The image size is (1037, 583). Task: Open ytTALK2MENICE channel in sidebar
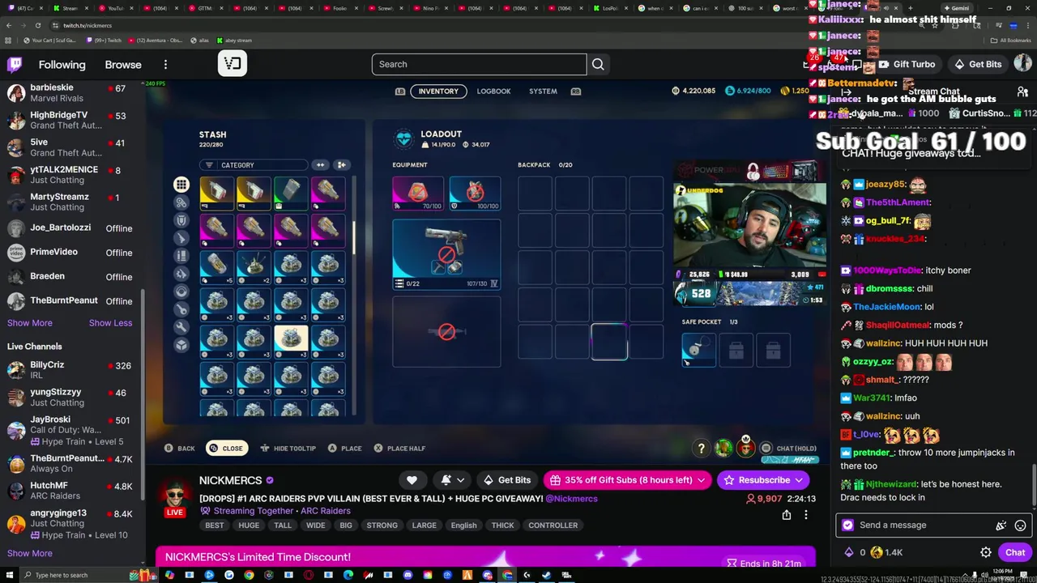pyautogui.click(x=71, y=175)
